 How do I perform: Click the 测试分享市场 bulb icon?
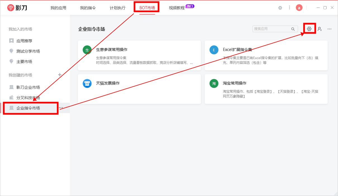11,51
